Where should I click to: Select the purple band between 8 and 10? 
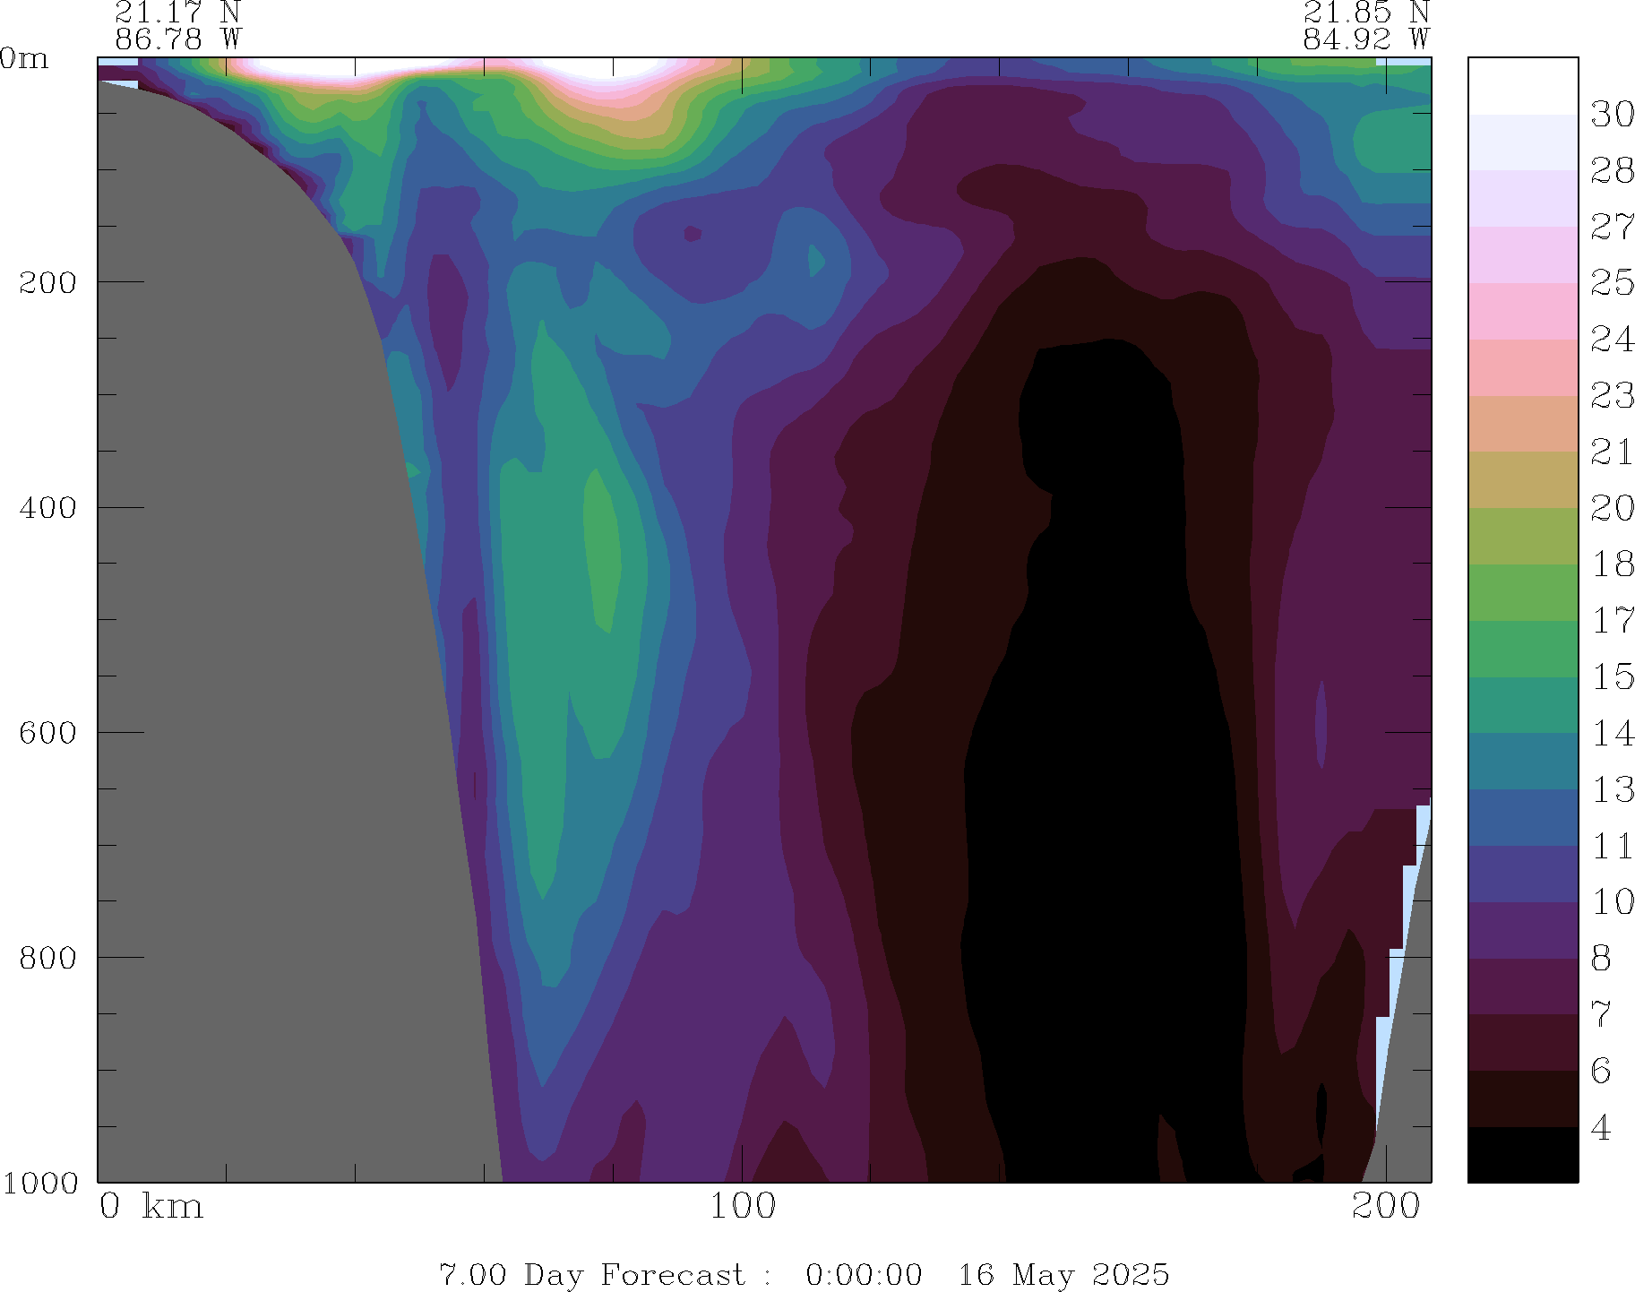(x=1523, y=930)
